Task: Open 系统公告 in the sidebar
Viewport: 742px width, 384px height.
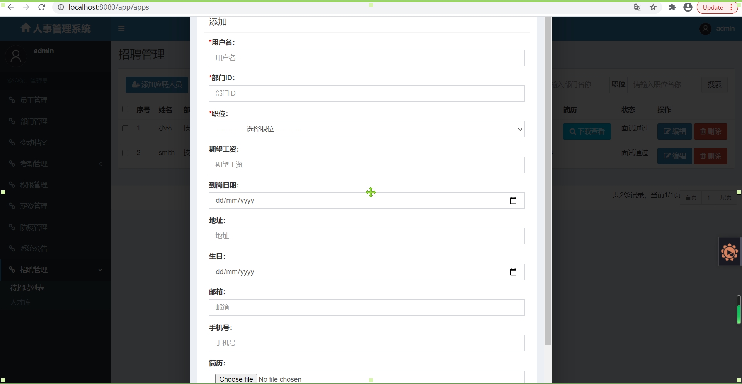Action: pos(34,249)
